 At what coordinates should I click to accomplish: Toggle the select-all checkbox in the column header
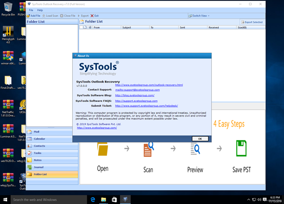click(81, 27)
